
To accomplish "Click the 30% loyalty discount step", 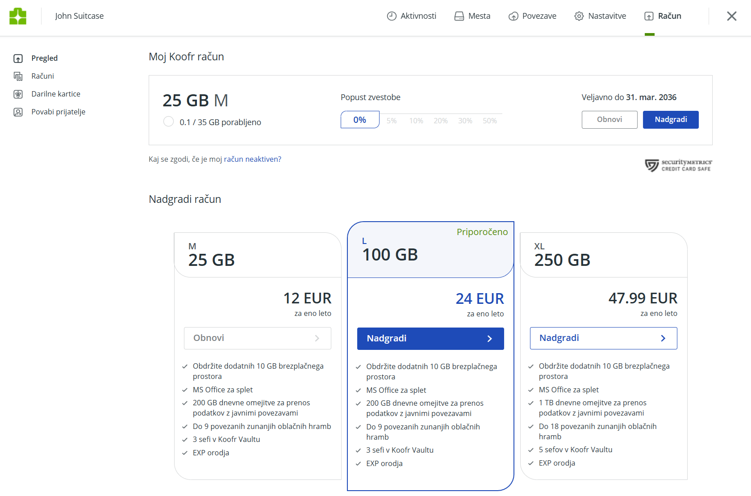I will [x=465, y=121].
